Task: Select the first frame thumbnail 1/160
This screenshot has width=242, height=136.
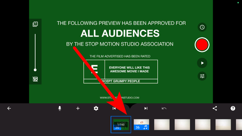Action: 121,125
